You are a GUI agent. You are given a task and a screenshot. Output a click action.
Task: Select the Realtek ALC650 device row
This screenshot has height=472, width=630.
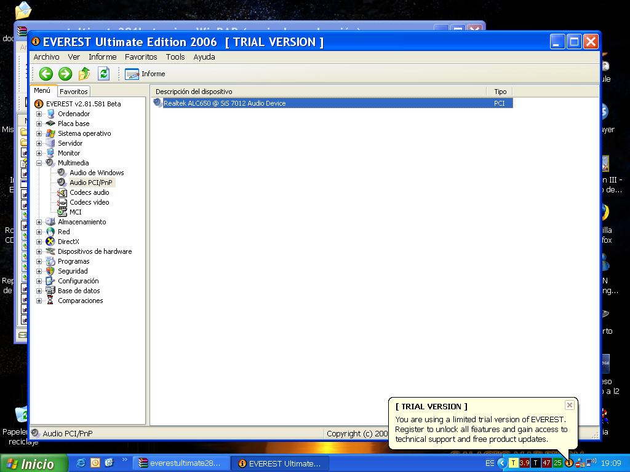pyautogui.click(x=225, y=103)
